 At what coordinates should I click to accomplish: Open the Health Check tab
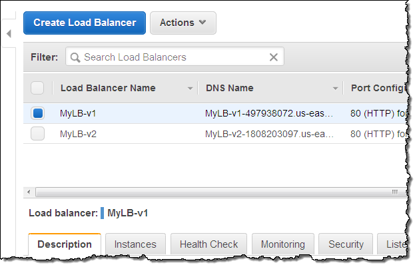210,244
